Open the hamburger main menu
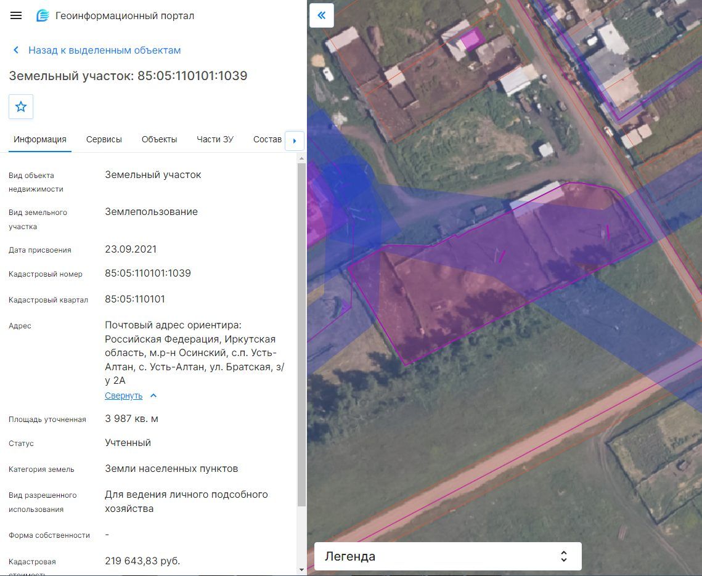702x576 pixels. pos(16,15)
